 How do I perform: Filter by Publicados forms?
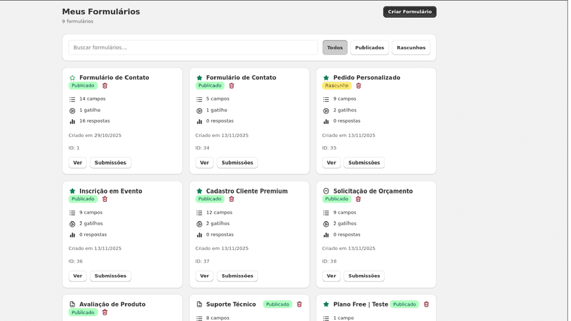pyautogui.click(x=370, y=48)
